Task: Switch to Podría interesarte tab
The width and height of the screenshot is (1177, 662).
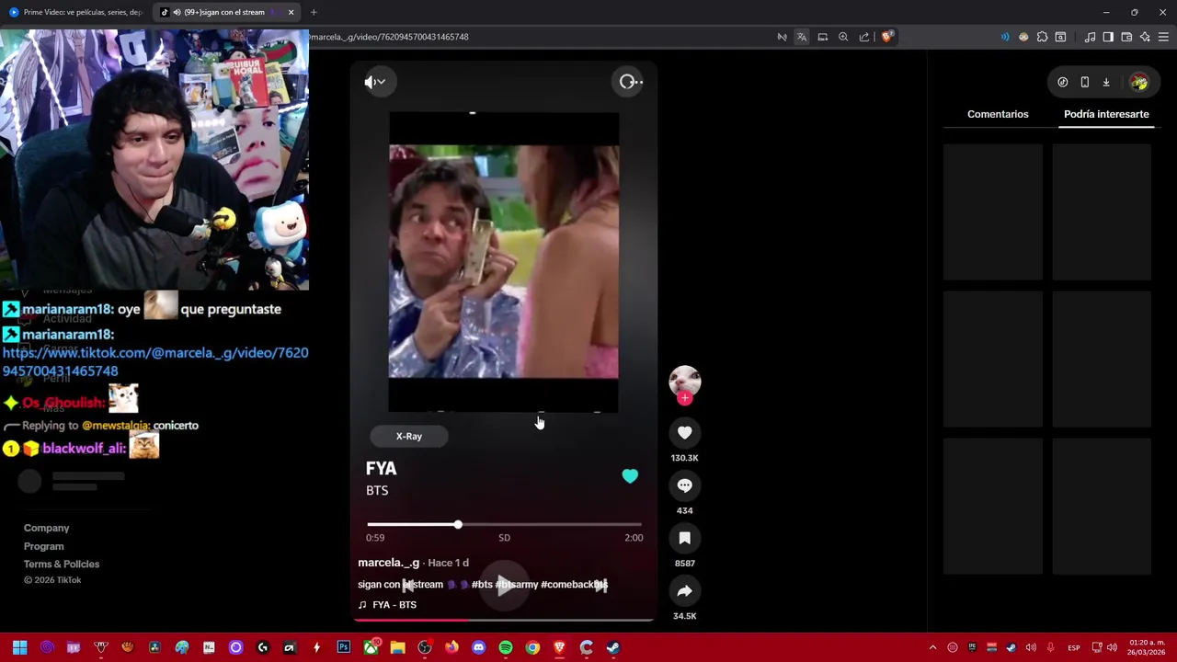Action: pyautogui.click(x=1106, y=114)
